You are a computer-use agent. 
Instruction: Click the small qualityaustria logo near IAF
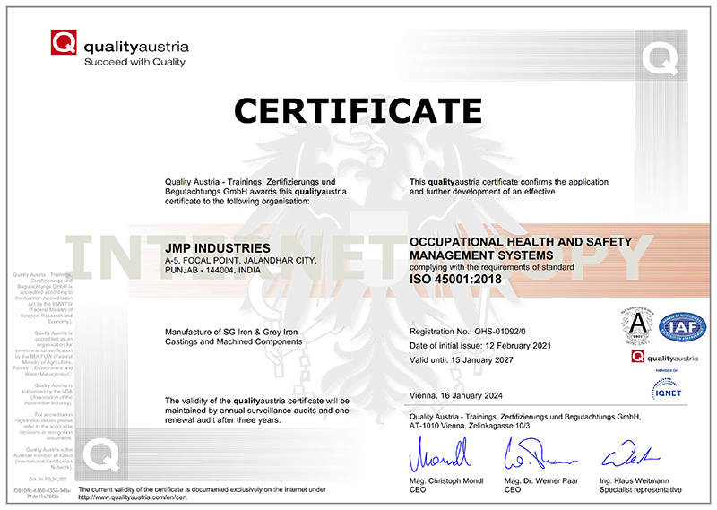[x=664, y=358]
